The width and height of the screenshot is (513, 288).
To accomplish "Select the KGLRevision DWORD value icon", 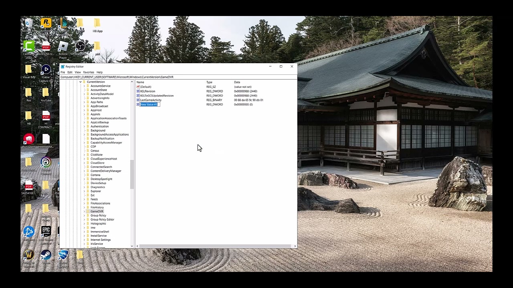I will 138,91.
